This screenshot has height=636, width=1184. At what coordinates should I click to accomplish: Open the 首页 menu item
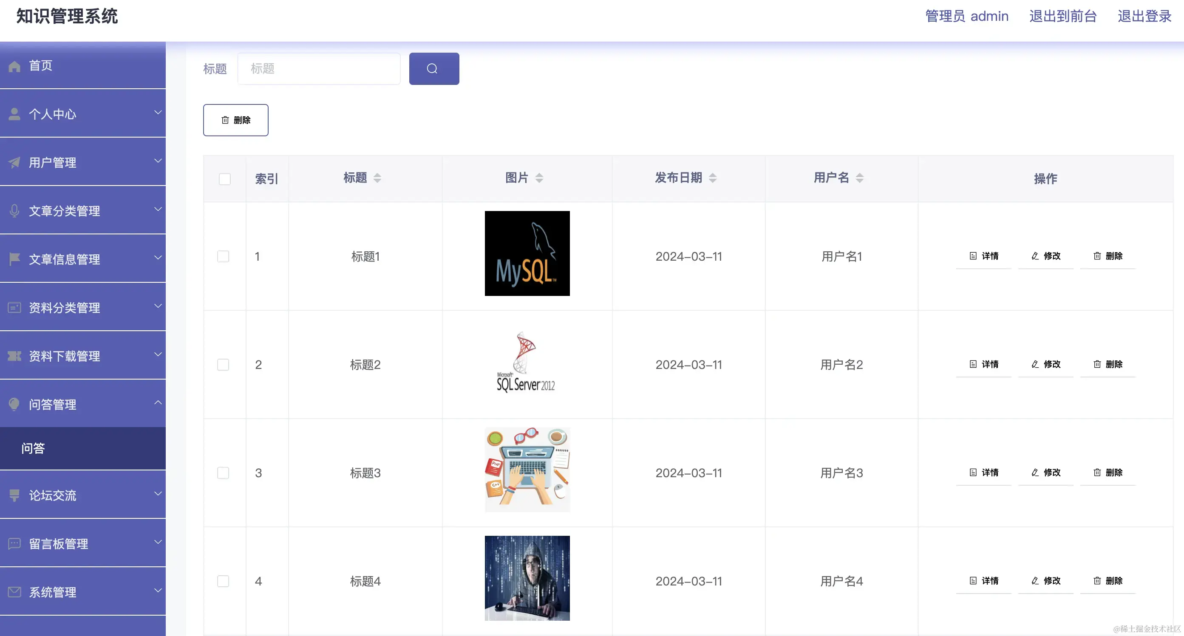(40, 66)
